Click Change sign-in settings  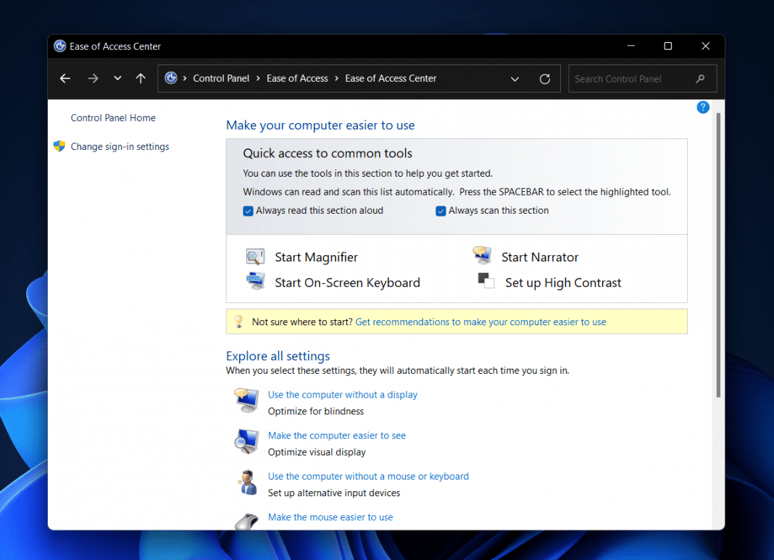(120, 146)
